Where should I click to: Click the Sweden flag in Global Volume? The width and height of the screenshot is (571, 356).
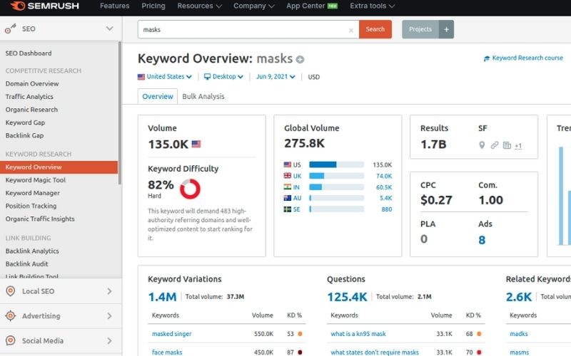tap(288, 209)
